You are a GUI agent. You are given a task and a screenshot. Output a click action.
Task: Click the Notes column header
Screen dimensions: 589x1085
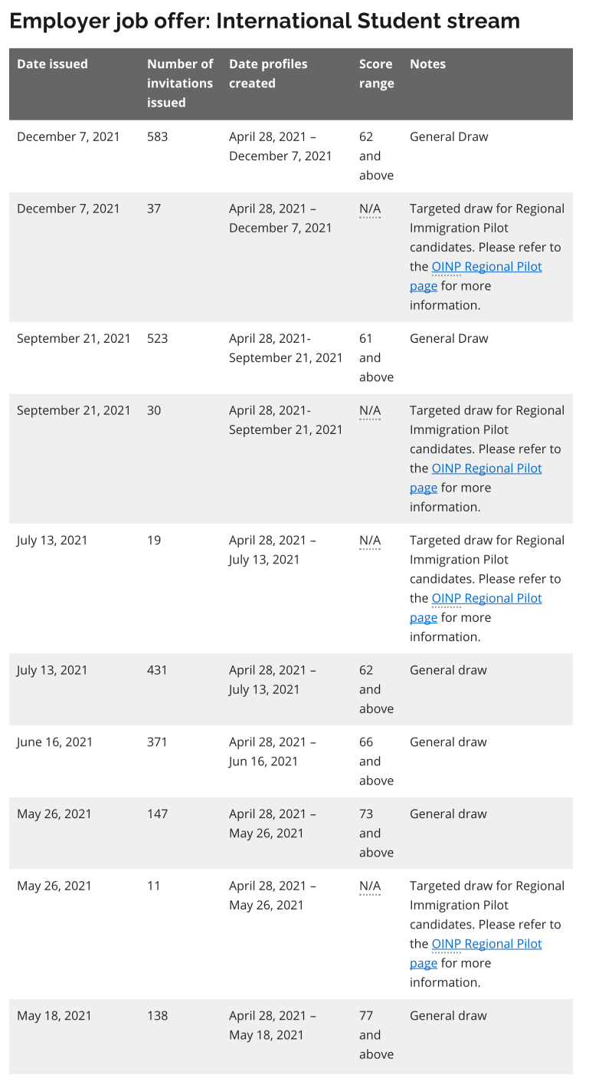[427, 64]
